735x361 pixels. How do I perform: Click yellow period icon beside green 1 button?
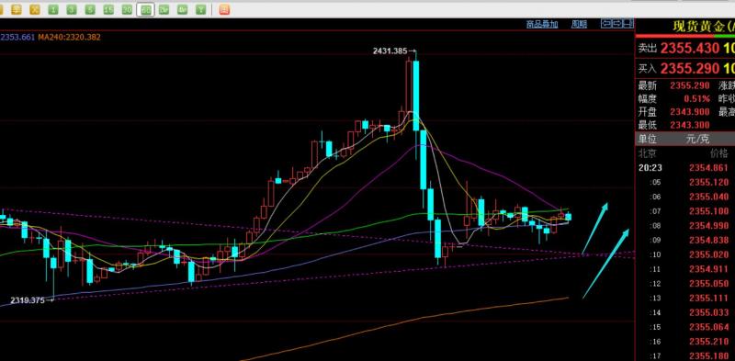point(35,9)
